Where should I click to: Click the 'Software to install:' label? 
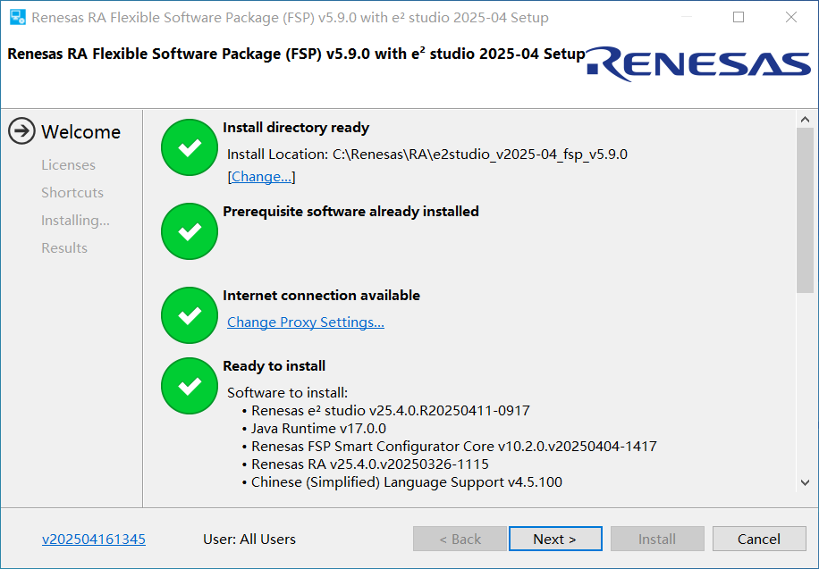pyautogui.click(x=287, y=392)
